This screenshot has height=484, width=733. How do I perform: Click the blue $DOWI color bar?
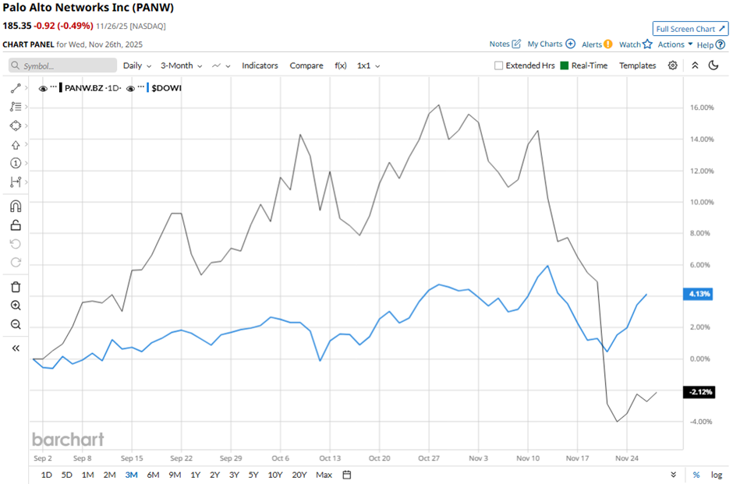coord(147,88)
